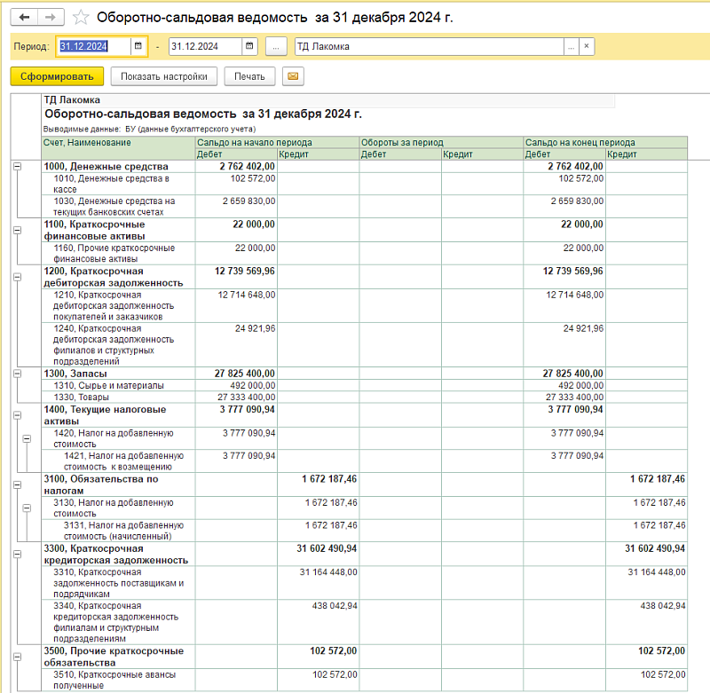Collapse 3100 Обязательства по налогам group
Image resolution: width=710 pixels, height=693 pixels.
[x=17, y=484]
